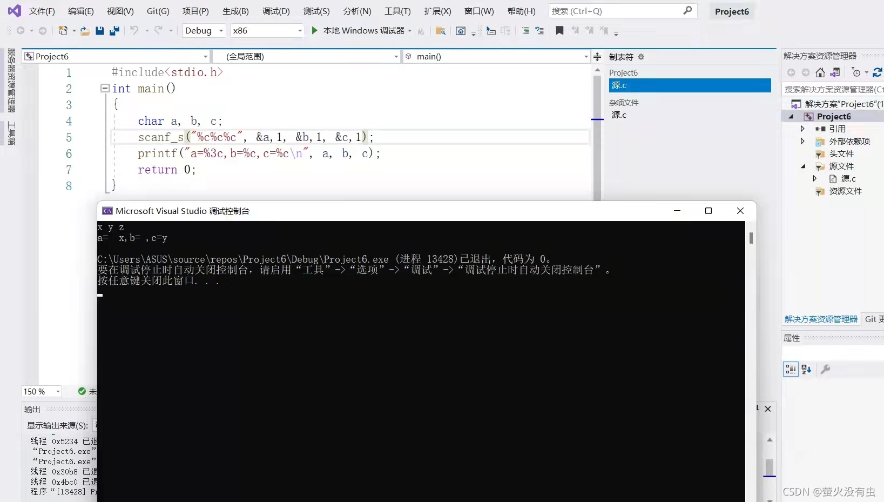Click the categorized view icon in Properties
Screen dimensions: 884x502
(x=791, y=369)
